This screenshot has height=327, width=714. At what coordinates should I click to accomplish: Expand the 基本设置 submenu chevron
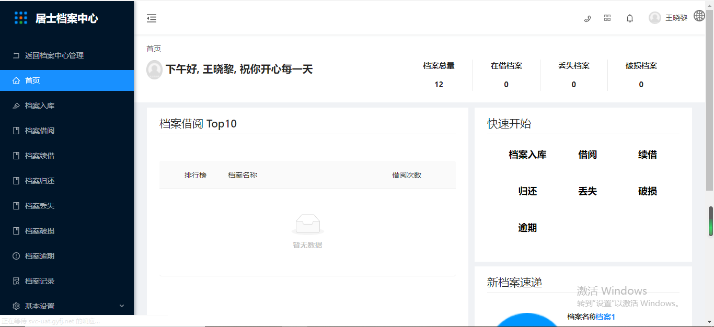pos(122,306)
